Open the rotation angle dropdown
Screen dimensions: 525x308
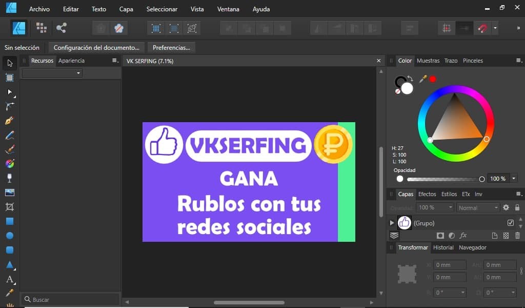click(463, 293)
